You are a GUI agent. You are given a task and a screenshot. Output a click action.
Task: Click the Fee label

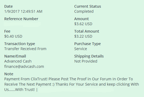pos(7,31)
